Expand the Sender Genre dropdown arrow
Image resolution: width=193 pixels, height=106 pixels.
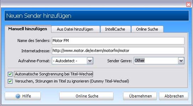pos(181,61)
